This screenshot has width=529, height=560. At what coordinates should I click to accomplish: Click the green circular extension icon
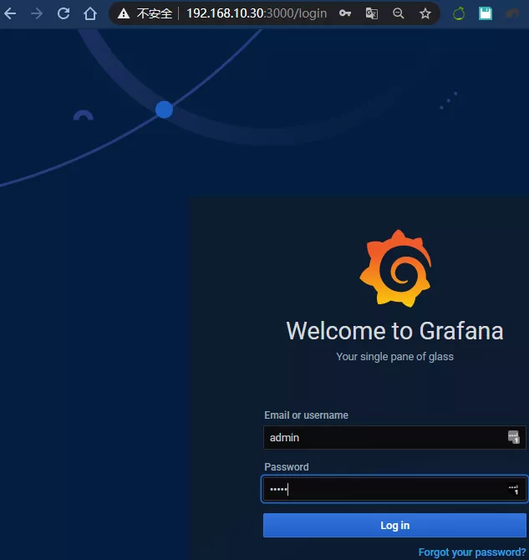(x=458, y=14)
